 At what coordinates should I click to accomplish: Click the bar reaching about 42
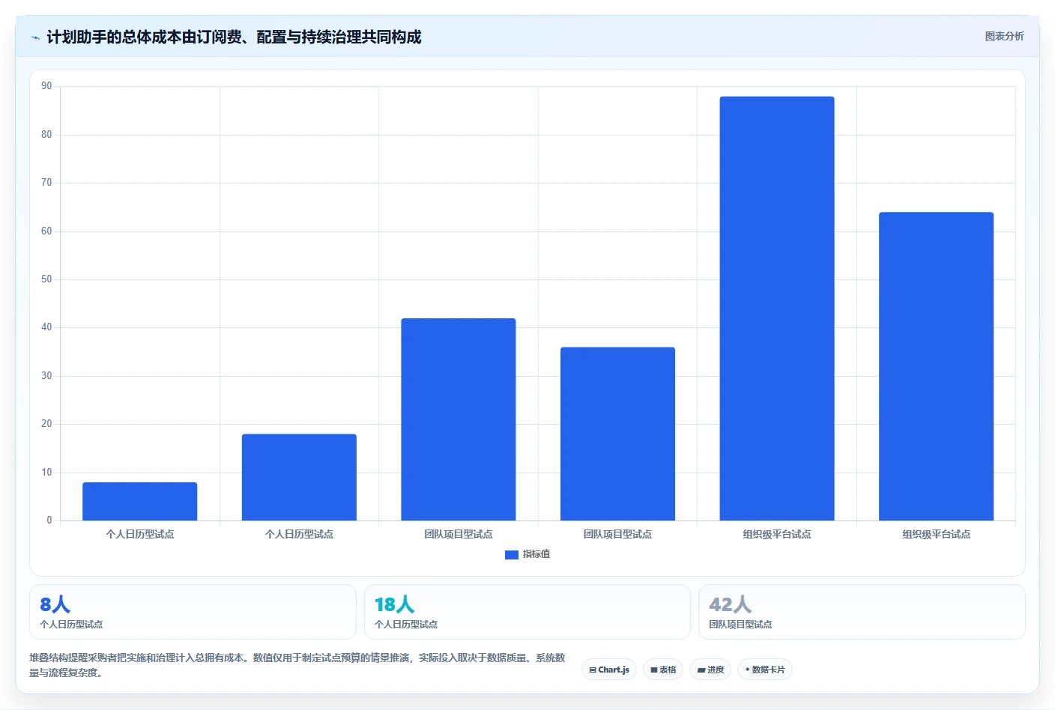[x=459, y=419]
